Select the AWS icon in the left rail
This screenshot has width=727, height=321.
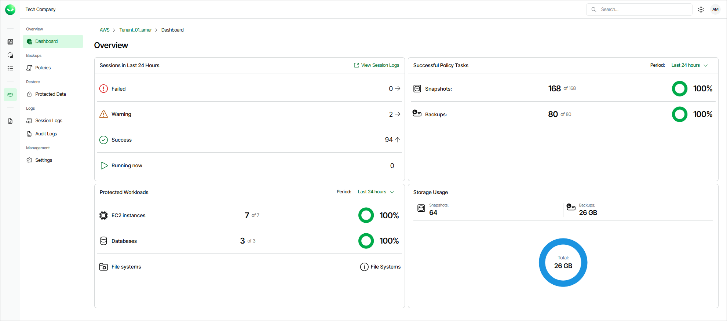click(x=10, y=94)
